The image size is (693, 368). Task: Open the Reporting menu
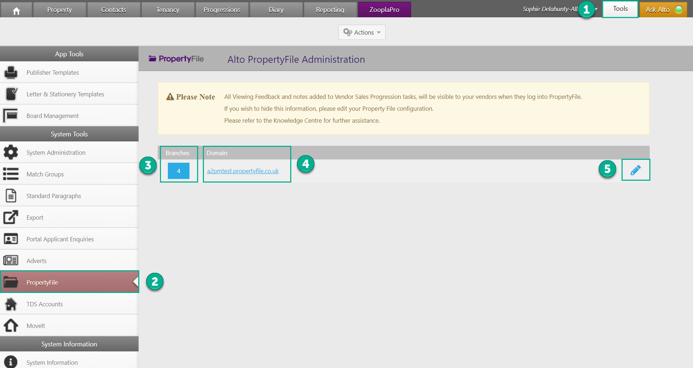pos(330,10)
